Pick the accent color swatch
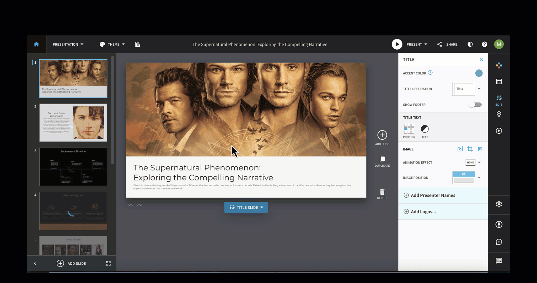This screenshot has width=537, height=283. pyautogui.click(x=479, y=73)
